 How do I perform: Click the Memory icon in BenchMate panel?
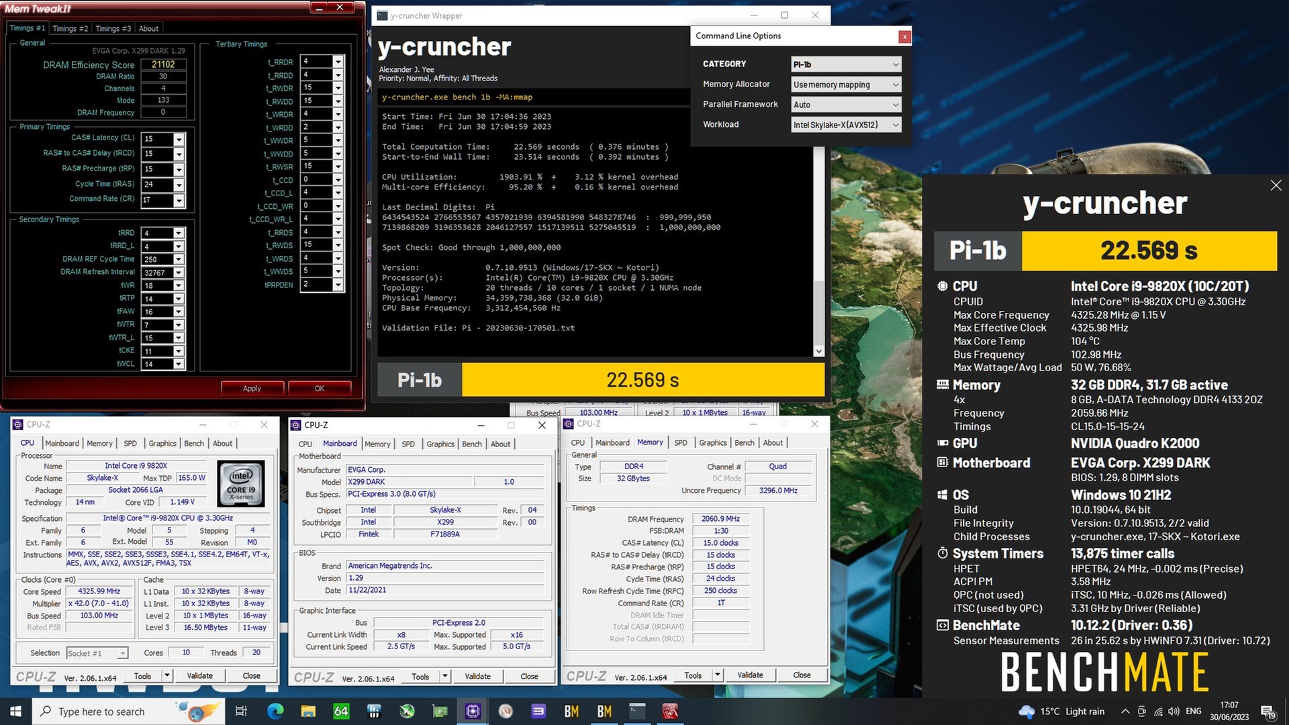click(x=943, y=385)
